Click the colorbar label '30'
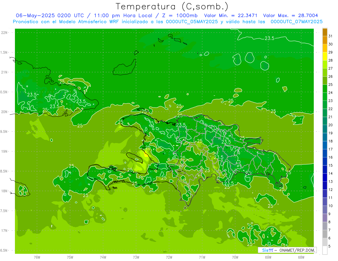This screenshot has width=338, height=261. (x=330, y=44)
